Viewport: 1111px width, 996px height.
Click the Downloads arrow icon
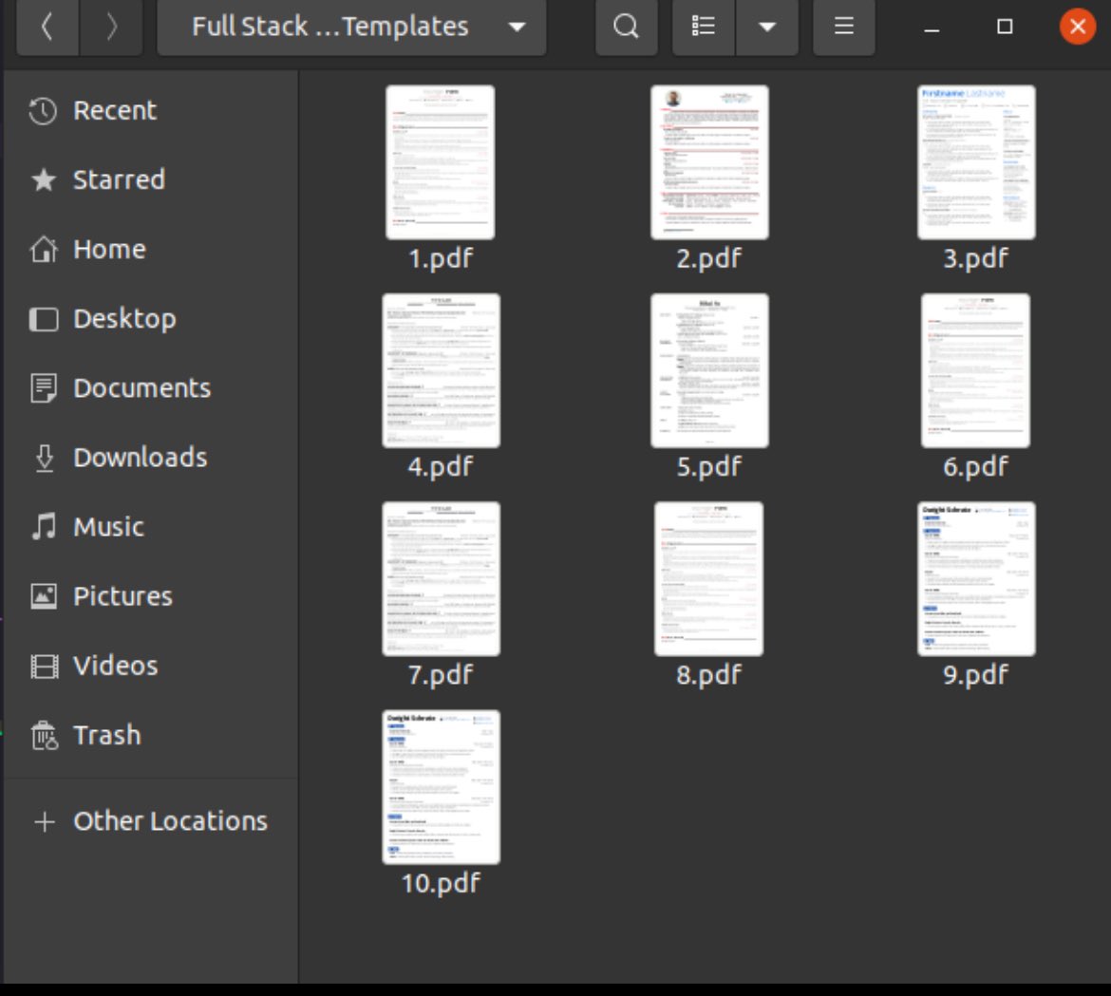pyautogui.click(x=44, y=458)
